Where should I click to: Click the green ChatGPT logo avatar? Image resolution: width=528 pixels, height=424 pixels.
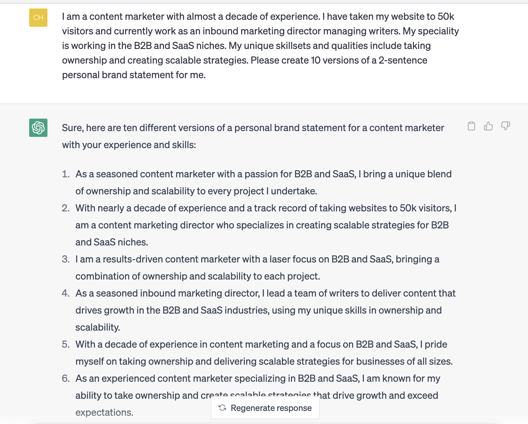point(38,128)
